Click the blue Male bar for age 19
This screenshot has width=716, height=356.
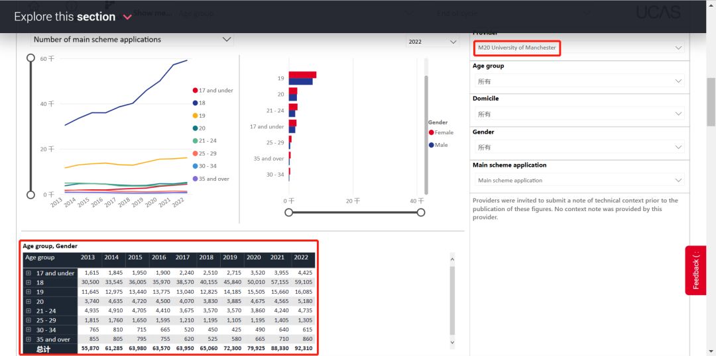[300, 81]
